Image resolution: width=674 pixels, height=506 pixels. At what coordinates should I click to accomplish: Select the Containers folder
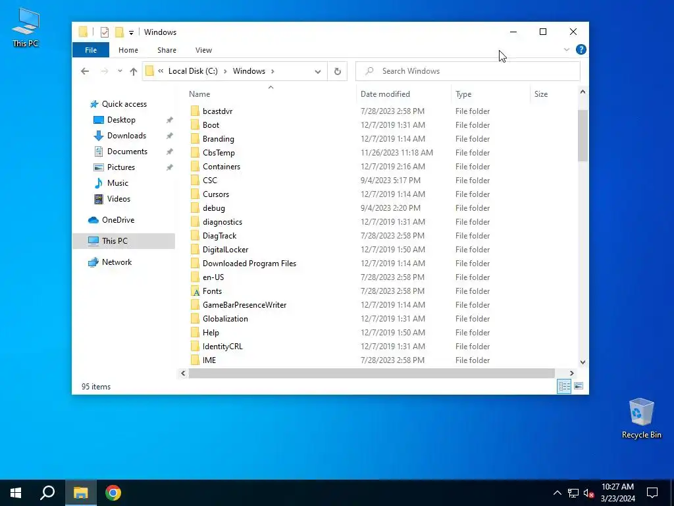[x=221, y=167]
